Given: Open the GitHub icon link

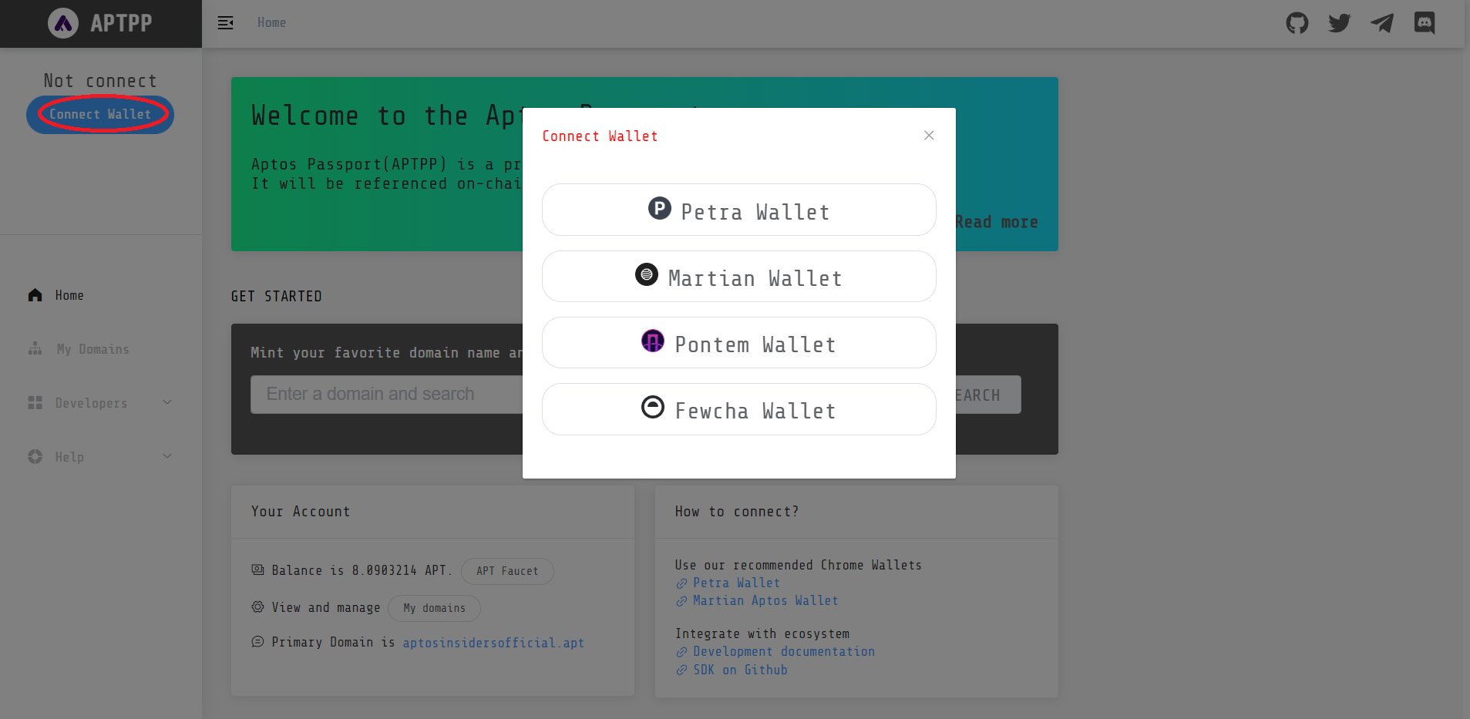Looking at the screenshot, I should pos(1297,23).
